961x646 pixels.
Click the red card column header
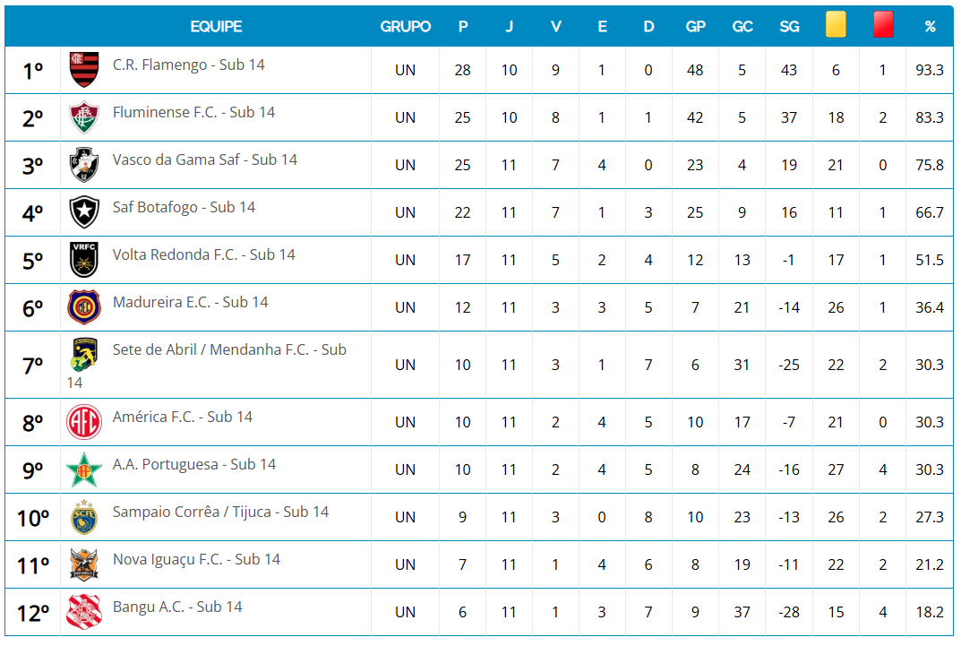point(883,25)
